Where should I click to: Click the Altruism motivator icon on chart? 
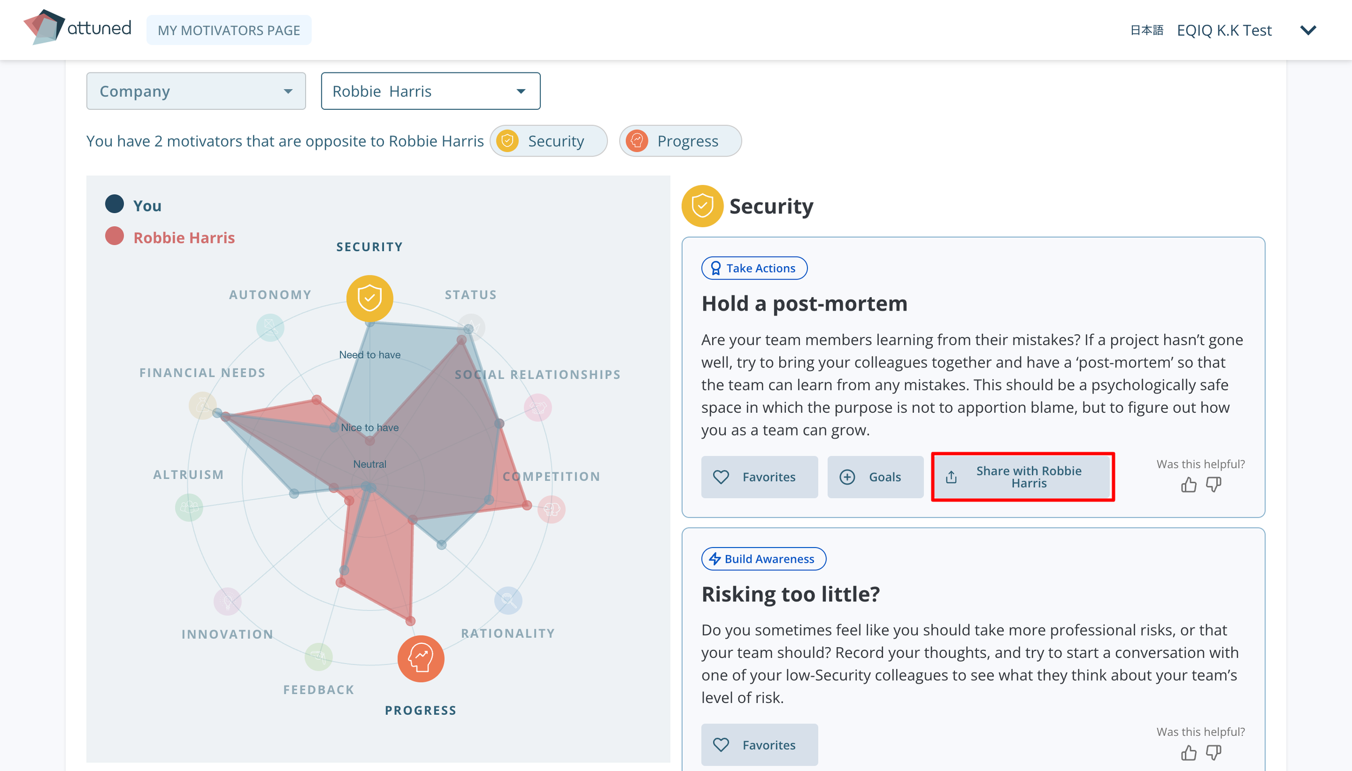pyautogui.click(x=189, y=507)
